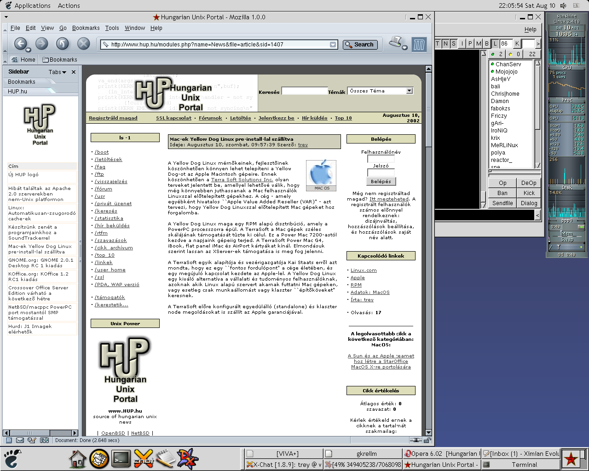Expand X-Chat mode buttons with > arrow

pos(538,44)
